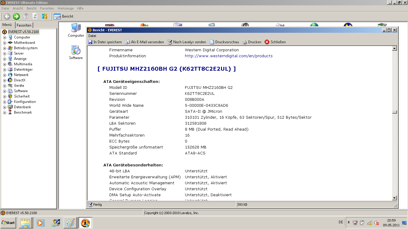Select the Benchmark hourglass icon
This screenshot has height=229, width=408.
click(10, 112)
